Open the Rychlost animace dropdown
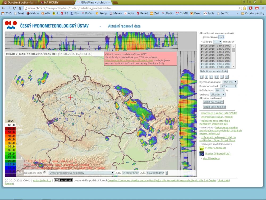This screenshot has width=266, height=200. pos(230,82)
